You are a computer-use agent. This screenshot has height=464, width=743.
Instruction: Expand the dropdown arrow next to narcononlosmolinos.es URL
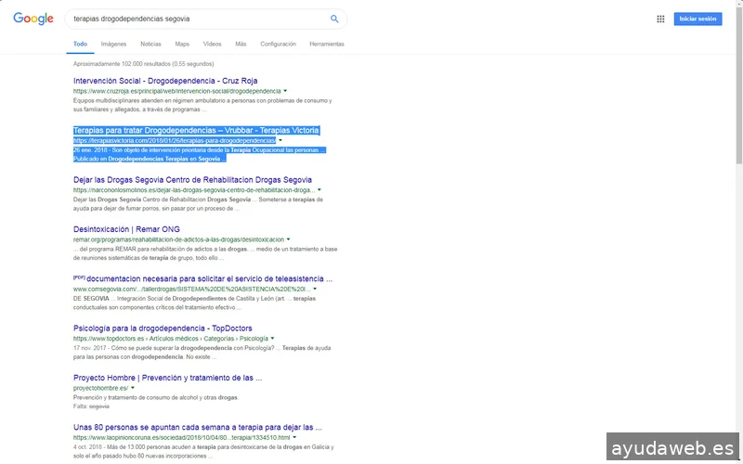tap(319, 190)
